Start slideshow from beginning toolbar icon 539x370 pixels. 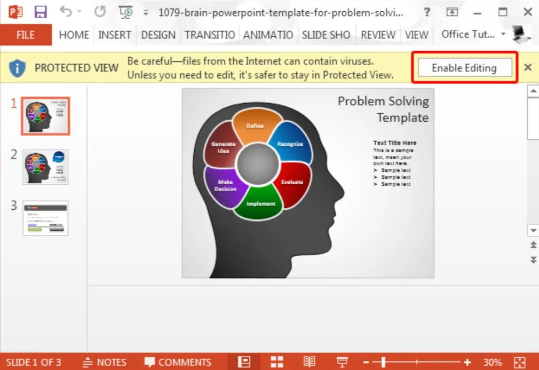[x=126, y=12]
